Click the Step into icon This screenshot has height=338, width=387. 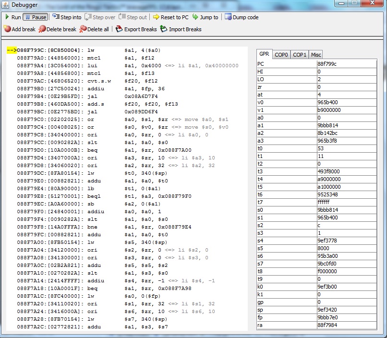[56, 17]
